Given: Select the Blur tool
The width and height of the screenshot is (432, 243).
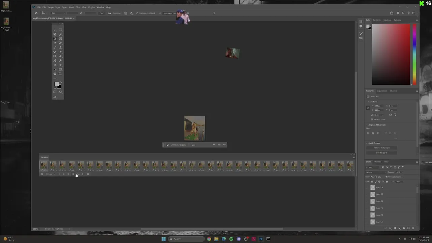Looking at the screenshot, I should pyautogui.click(x=60, y=56).
